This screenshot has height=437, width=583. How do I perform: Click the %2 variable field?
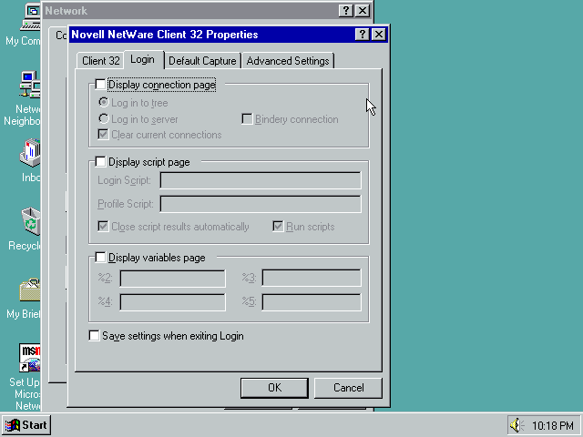click(x=172, y=279)
